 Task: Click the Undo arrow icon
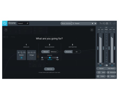100,23
